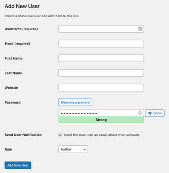
Task: Click the password manager icon inside the password field
Action: 140,113
